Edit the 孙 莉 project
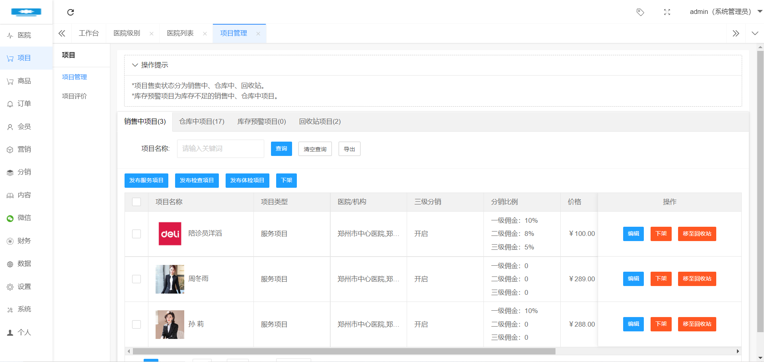 [633, 324]
